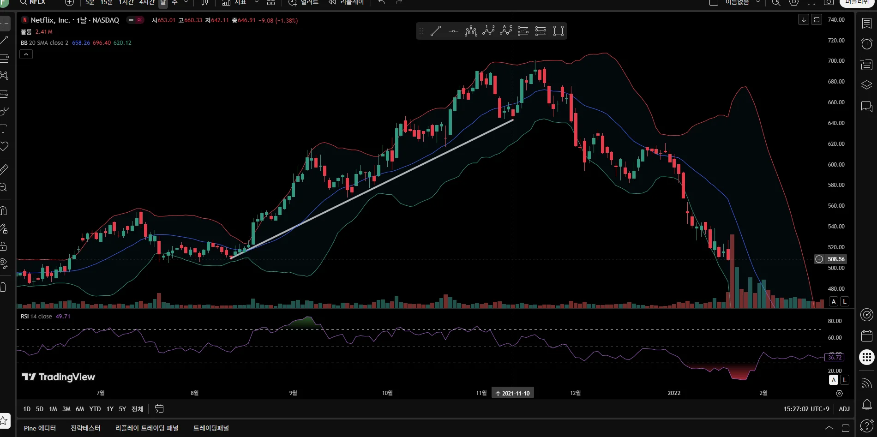Select the trend line tool in floating toolbar
The height and width of the screenshot is (437, 877).
click(x=436, y=31)
